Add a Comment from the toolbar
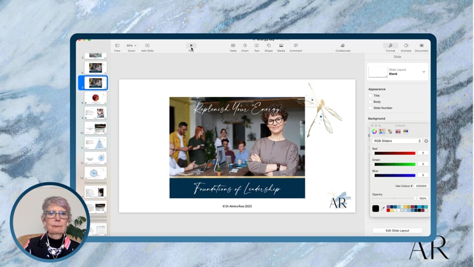This screenshot has width=474, height=267. pos(296,45)
